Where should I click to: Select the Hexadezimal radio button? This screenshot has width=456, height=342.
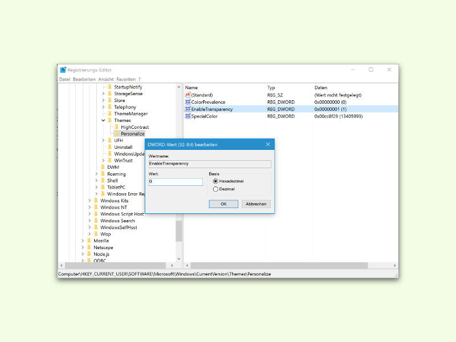tap(215, 181)
